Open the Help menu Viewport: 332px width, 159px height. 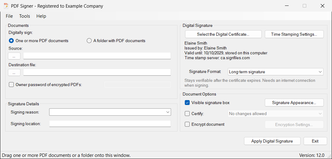(x=41, y=16)
